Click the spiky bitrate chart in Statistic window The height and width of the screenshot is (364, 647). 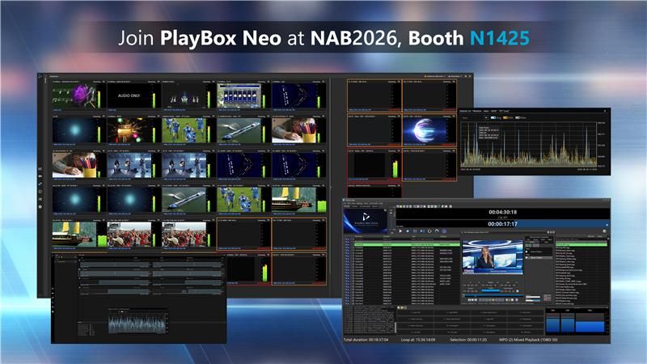point(529,145)
